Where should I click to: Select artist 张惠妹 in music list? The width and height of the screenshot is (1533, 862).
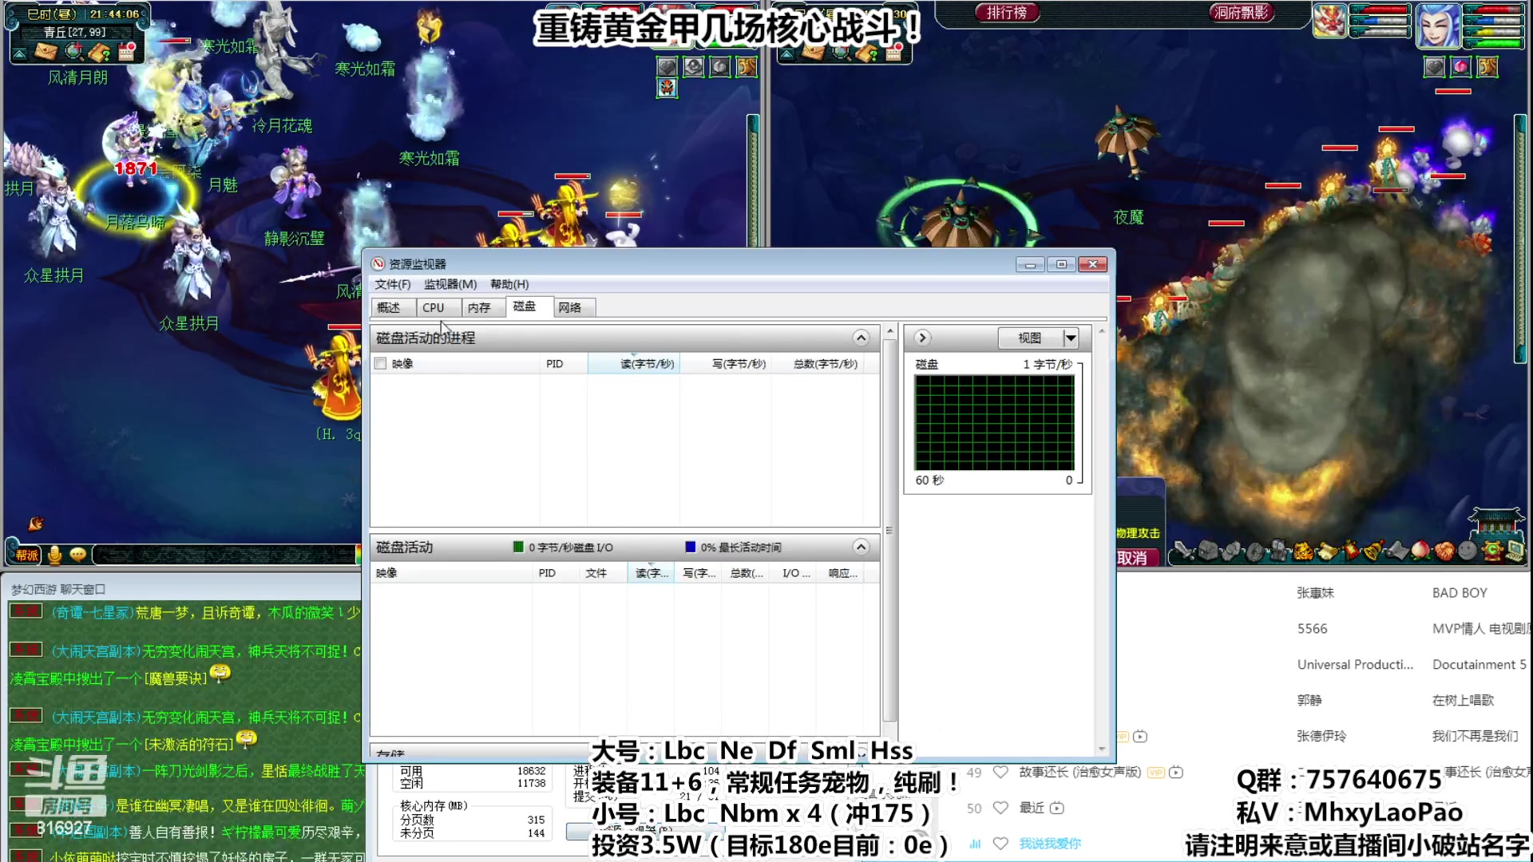tap(1315, 593)
